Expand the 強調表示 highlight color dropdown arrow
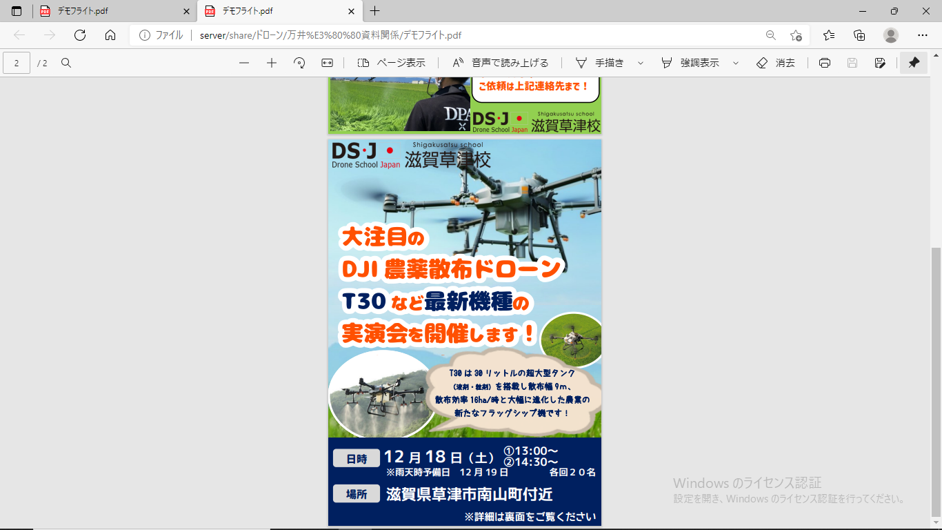Image resolution: width=942 pixels, height=530 pixels. click(736, 63)
